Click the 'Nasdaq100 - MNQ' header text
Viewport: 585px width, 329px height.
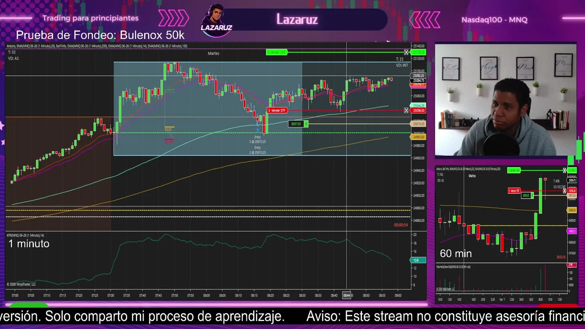click(x=495, y=20)
